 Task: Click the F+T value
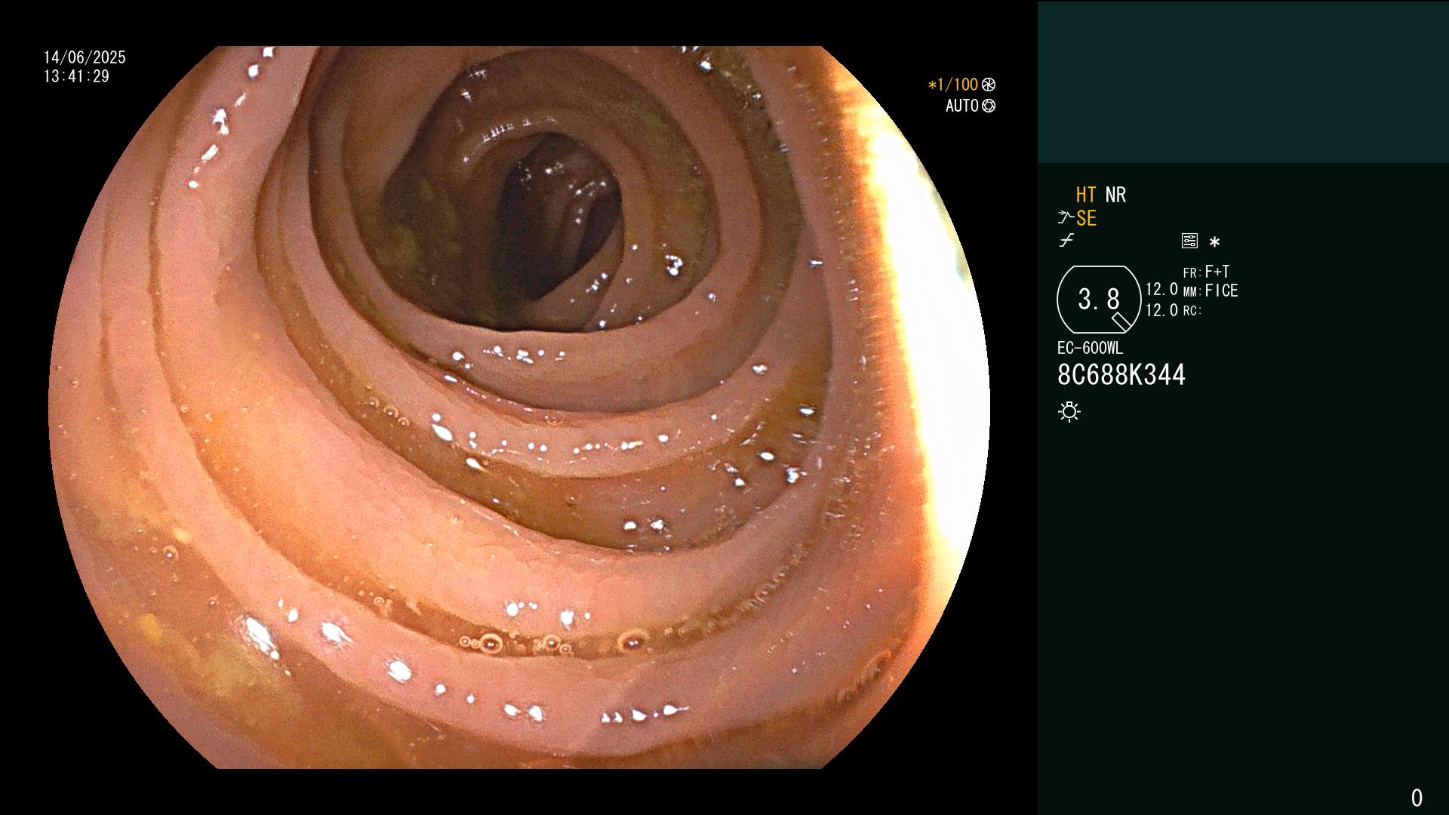1217,271
